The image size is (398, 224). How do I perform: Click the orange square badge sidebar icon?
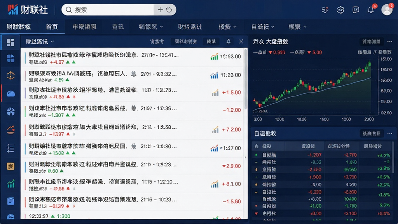point(10,166)
